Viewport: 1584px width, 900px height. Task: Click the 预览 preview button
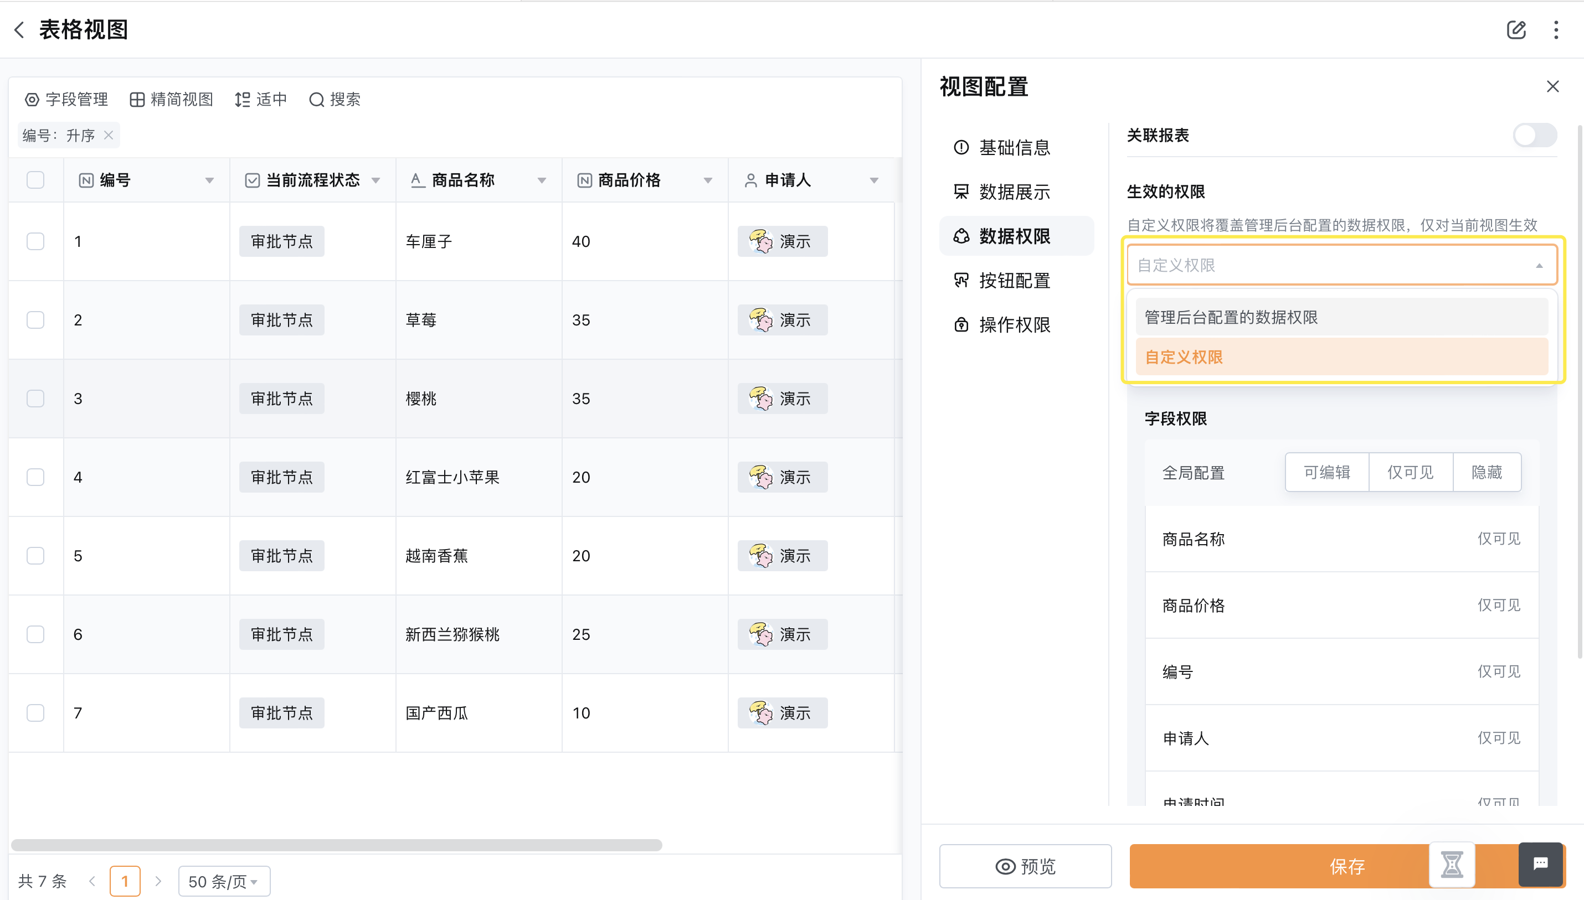tap(1025, 866)
